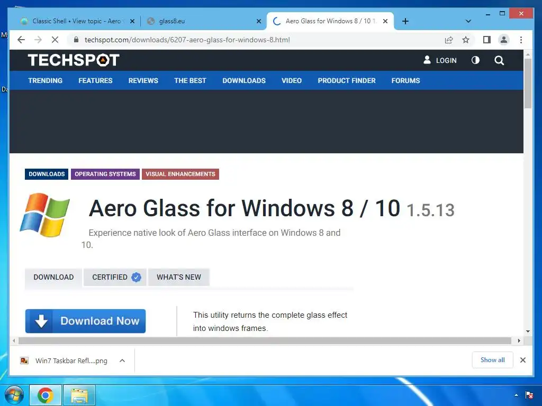Open the VIDEO nav item
Screen dimensions: 542x406
click(x=292, y=80)
